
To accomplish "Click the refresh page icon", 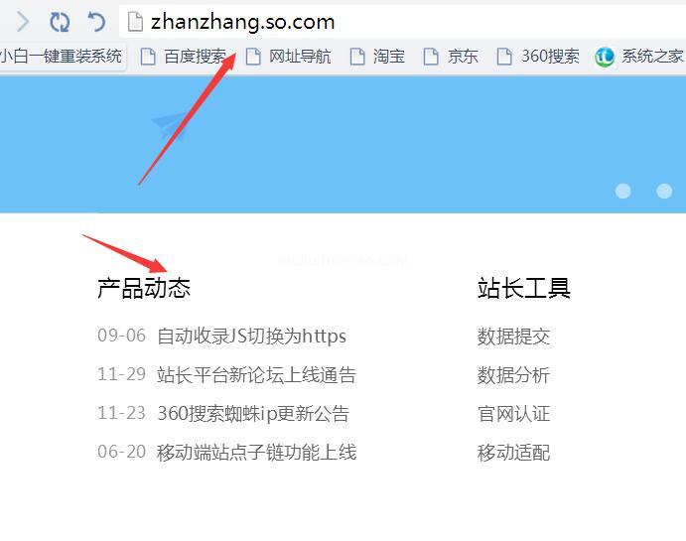I will point(60,22).
